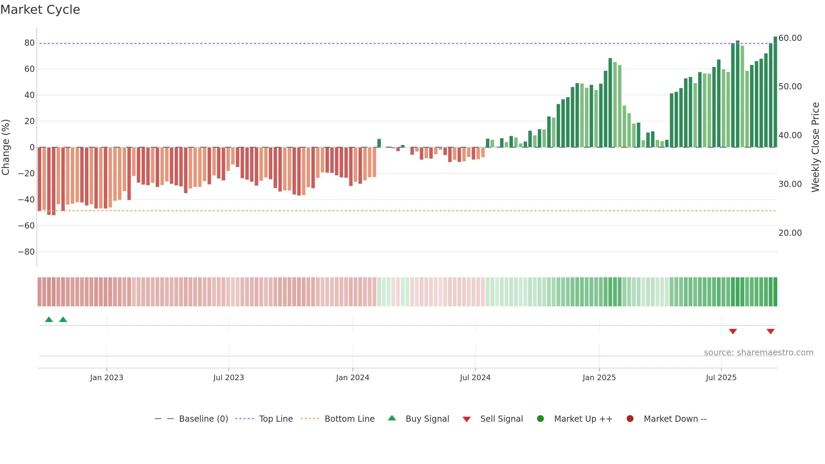Click the orange dotted Bottom Line legend sample

click(310, 419)
